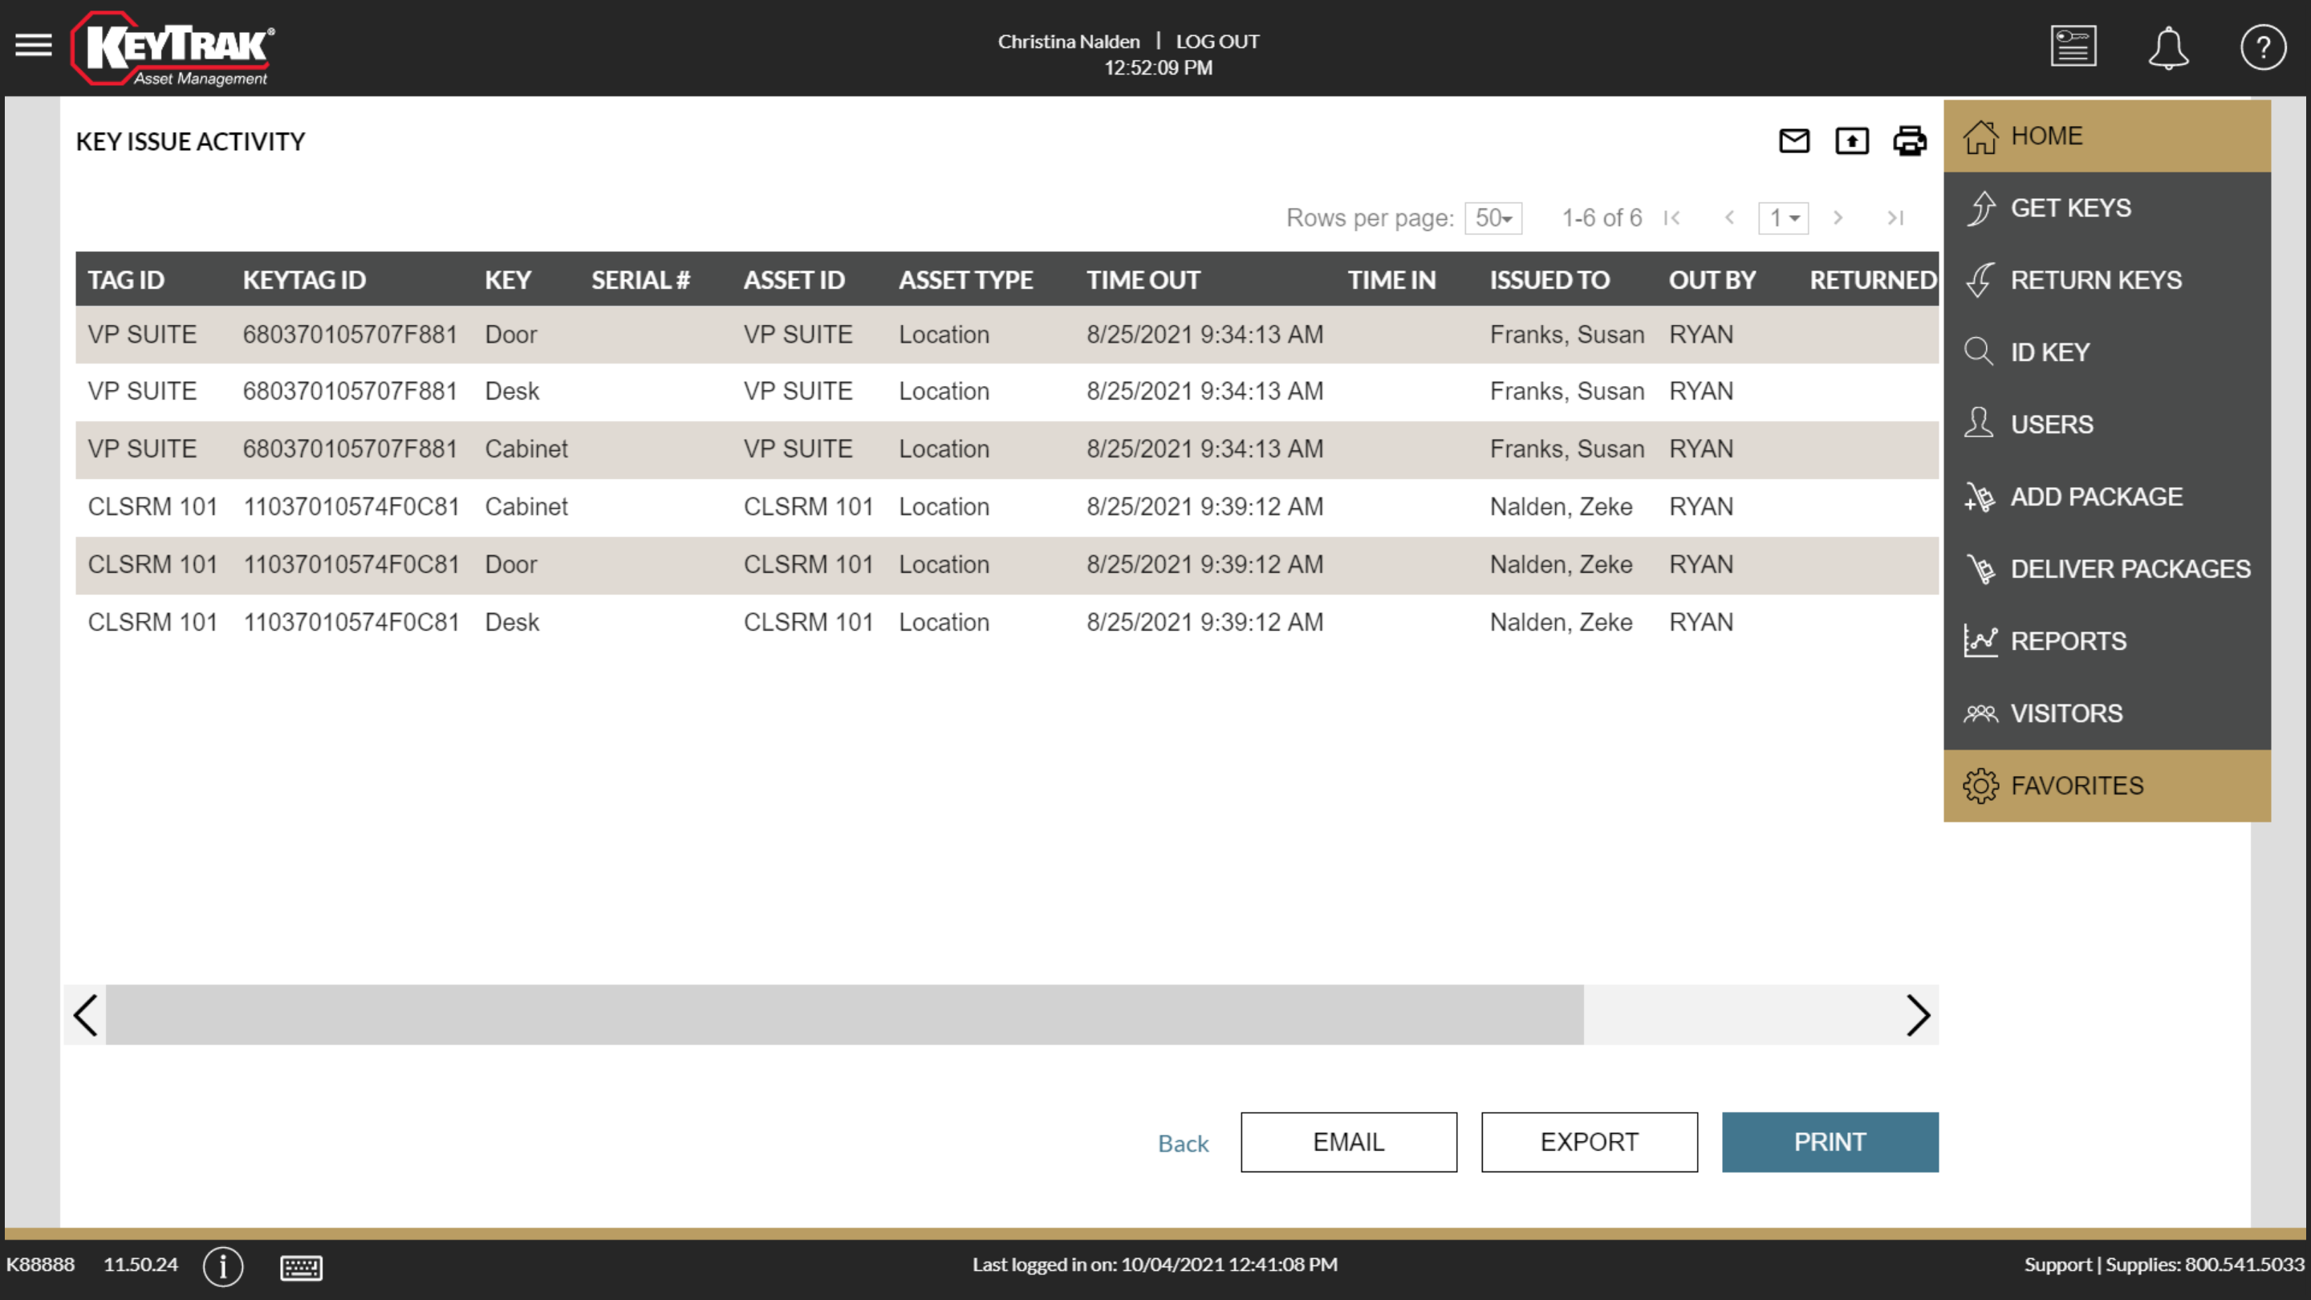Advance to the next page with the chevron

[x=1838, y=217]
